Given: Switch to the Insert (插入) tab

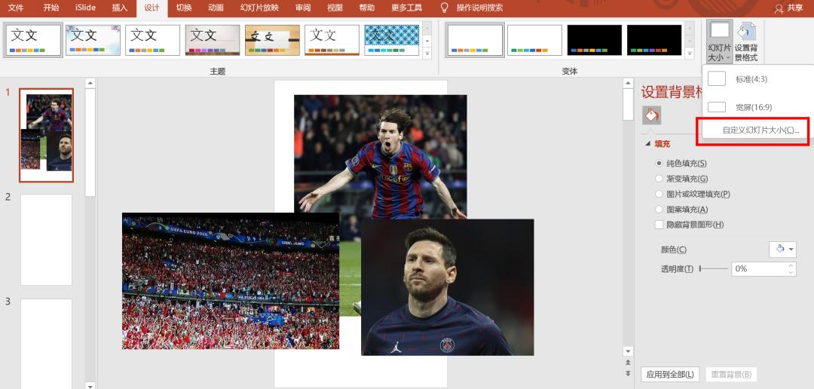Looking at the screenshot, I should click(119, 8).
